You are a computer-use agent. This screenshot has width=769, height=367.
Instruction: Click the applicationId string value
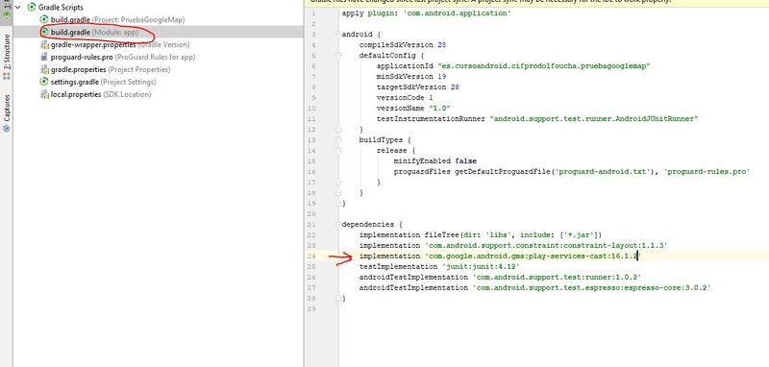(545, 65)
